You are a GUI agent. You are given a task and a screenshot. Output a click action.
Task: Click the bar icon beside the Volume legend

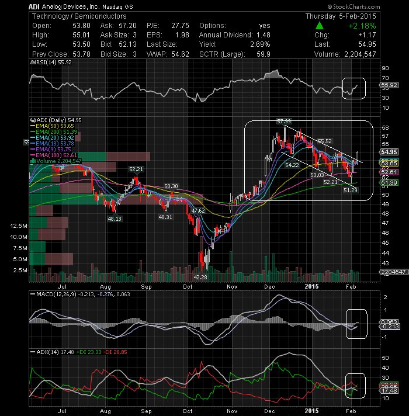33,161
